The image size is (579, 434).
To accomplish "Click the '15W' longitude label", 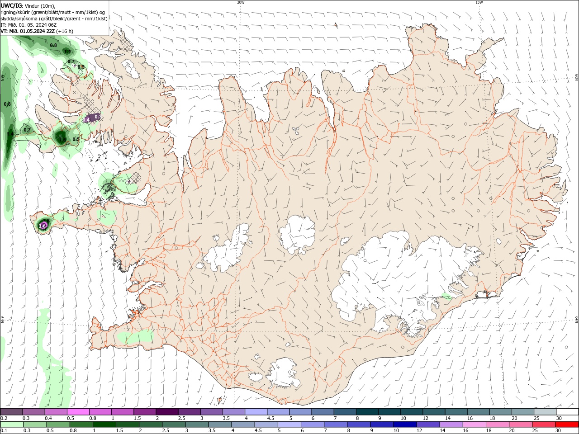I will pos(479,2).
